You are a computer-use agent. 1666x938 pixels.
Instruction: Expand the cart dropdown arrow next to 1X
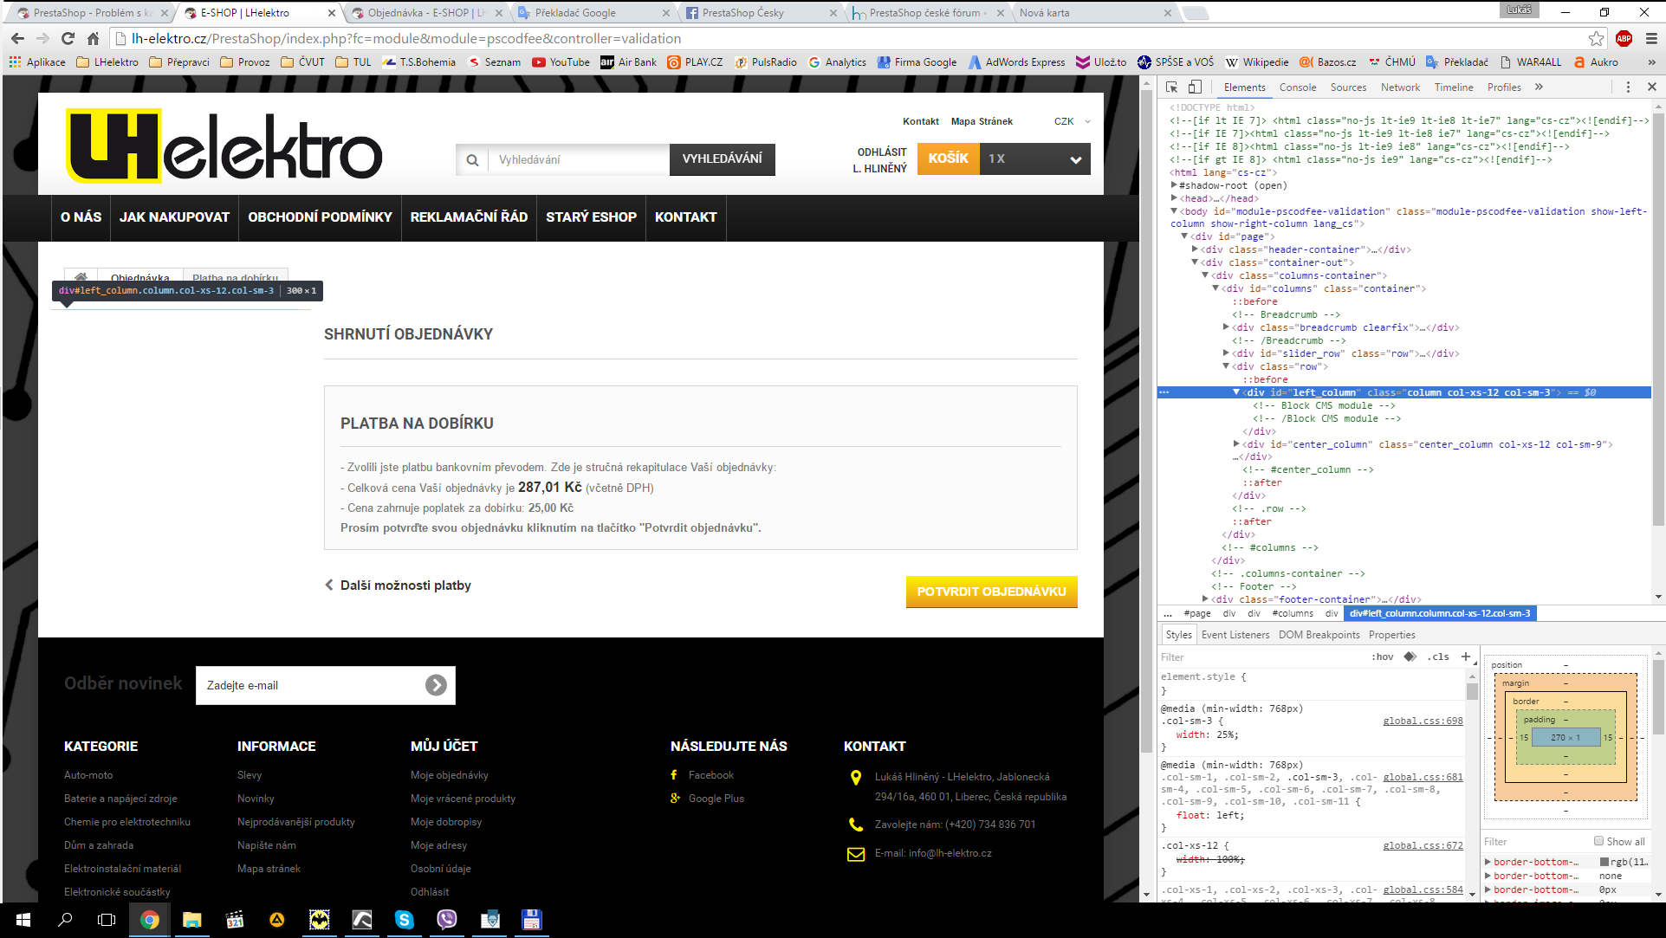coord(1075,159)
